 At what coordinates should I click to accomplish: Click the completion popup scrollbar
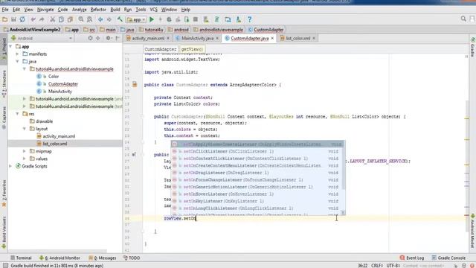[x=344, y=165]
